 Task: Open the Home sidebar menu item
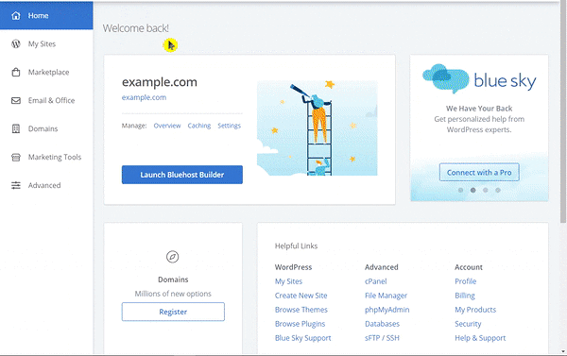[46, 15]
